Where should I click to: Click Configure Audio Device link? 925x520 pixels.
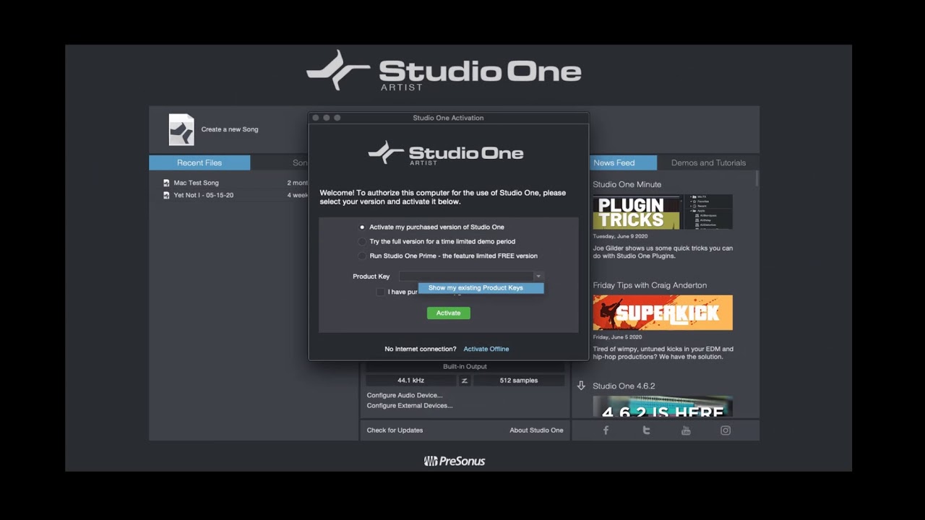405,395
